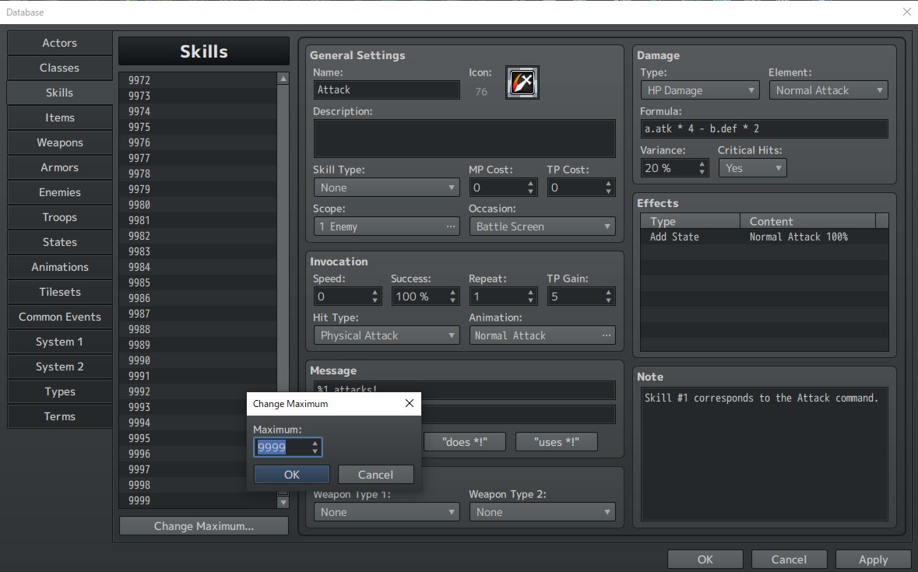Screen dimensions: 918x572
Task: Focus the damage Formula input field
Action: click(764, 128)
